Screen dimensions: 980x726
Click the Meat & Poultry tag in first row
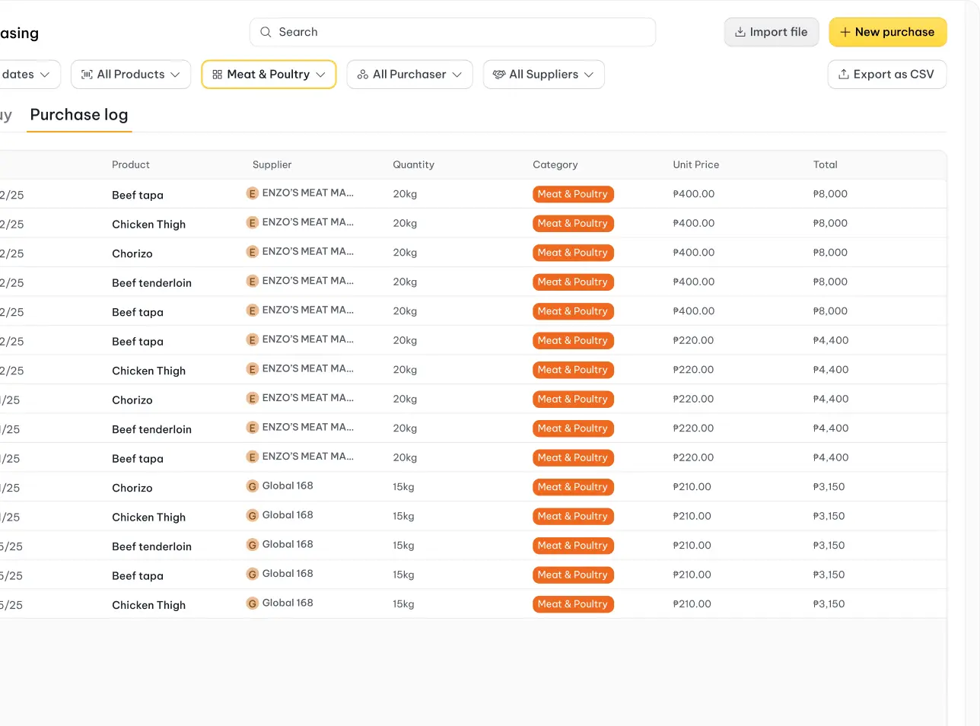[x=573, y=194]
